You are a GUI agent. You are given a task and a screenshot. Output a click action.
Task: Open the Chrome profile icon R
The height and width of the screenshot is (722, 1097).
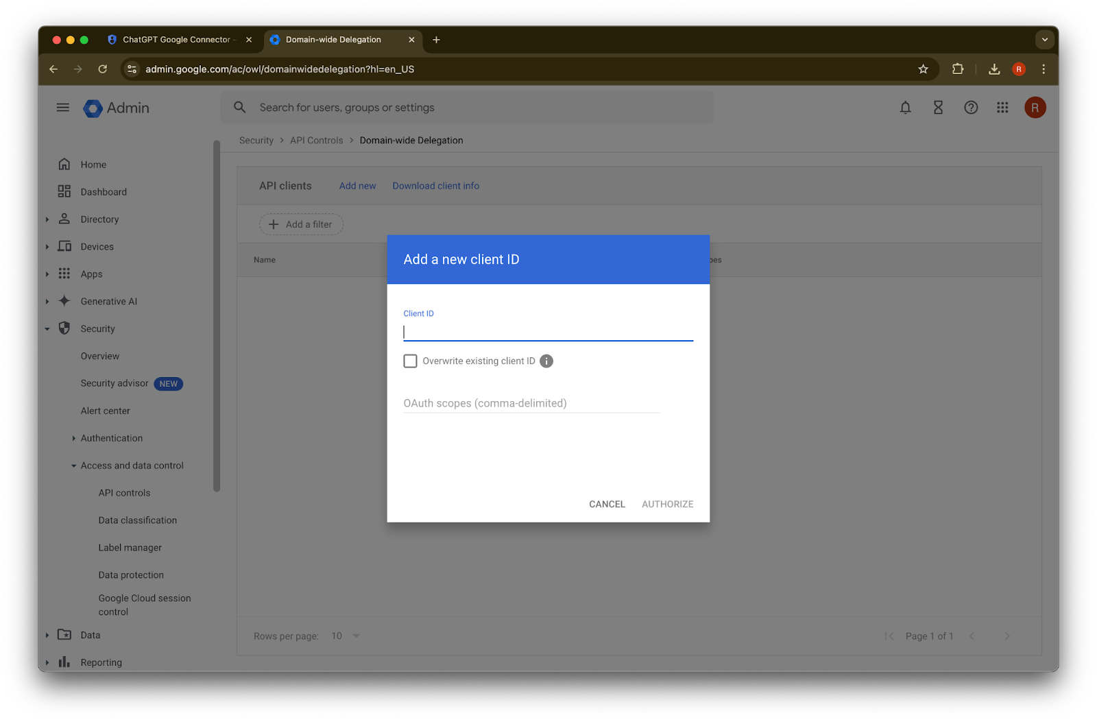click(1019, 69)
